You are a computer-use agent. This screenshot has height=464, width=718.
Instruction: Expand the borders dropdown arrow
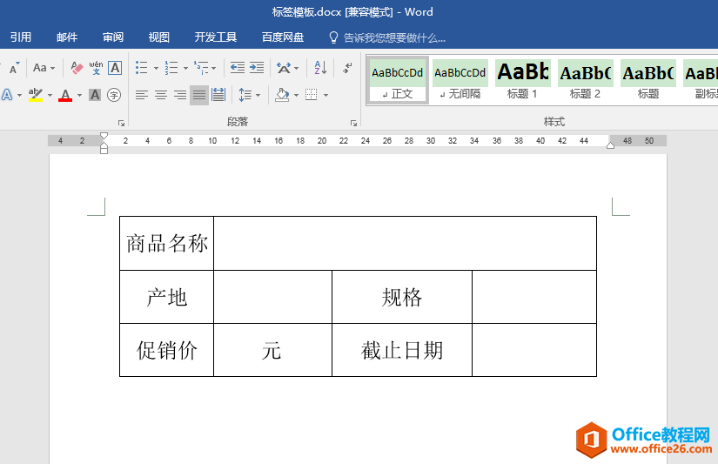(325, 95)
